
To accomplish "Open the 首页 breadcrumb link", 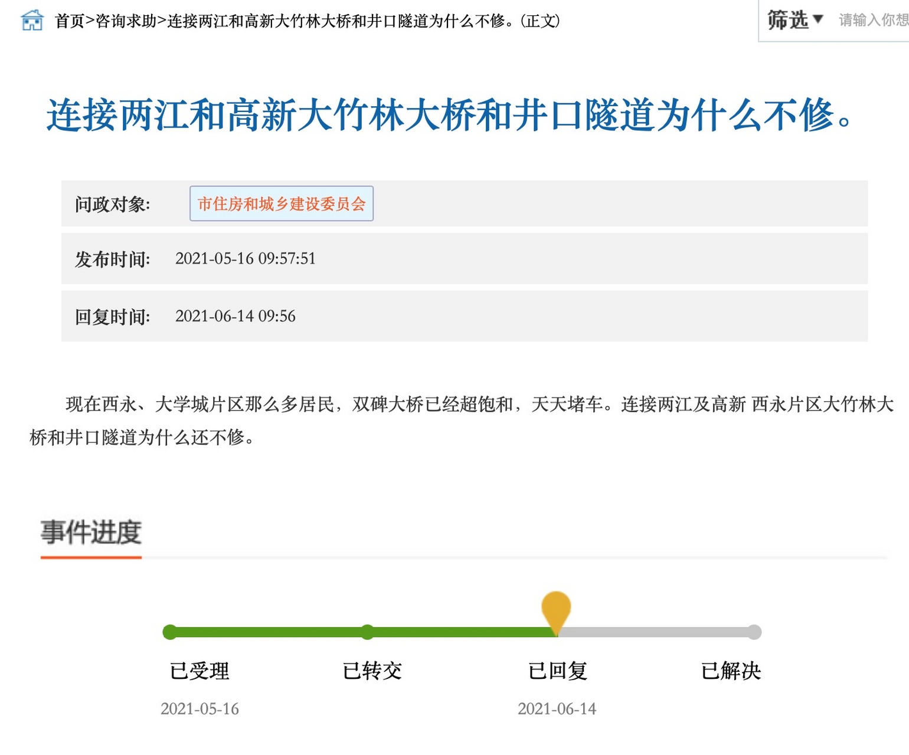I will coord(70,21).
